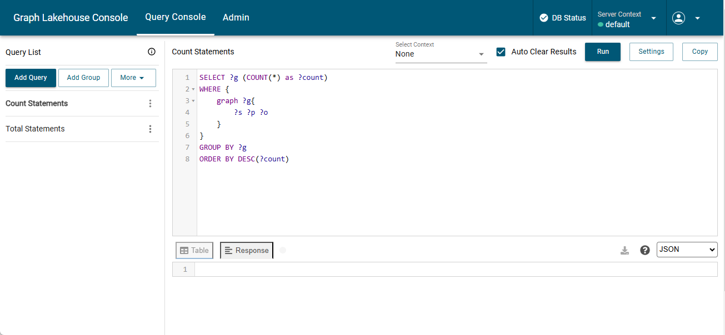This screenshot has height=335, width=725.
Task: Click the download results icon
Action: coord(624,250)
